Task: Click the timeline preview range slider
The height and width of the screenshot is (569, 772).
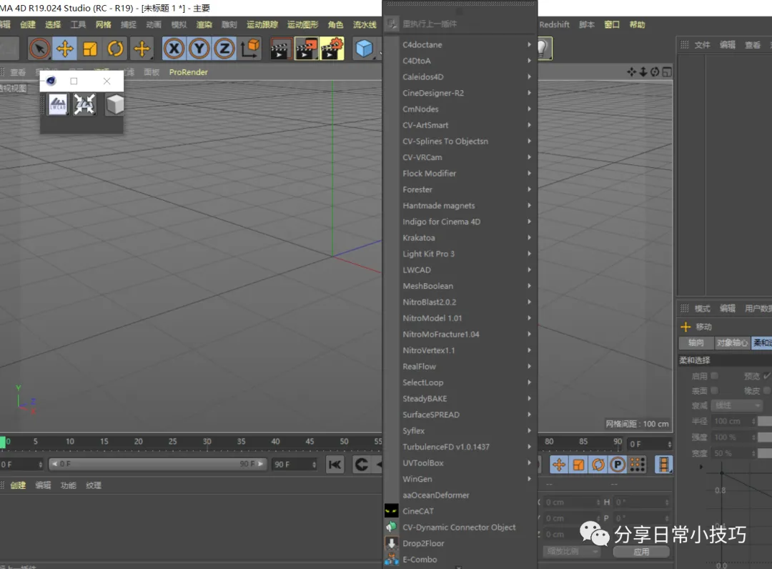Action: tap(157, 464)
